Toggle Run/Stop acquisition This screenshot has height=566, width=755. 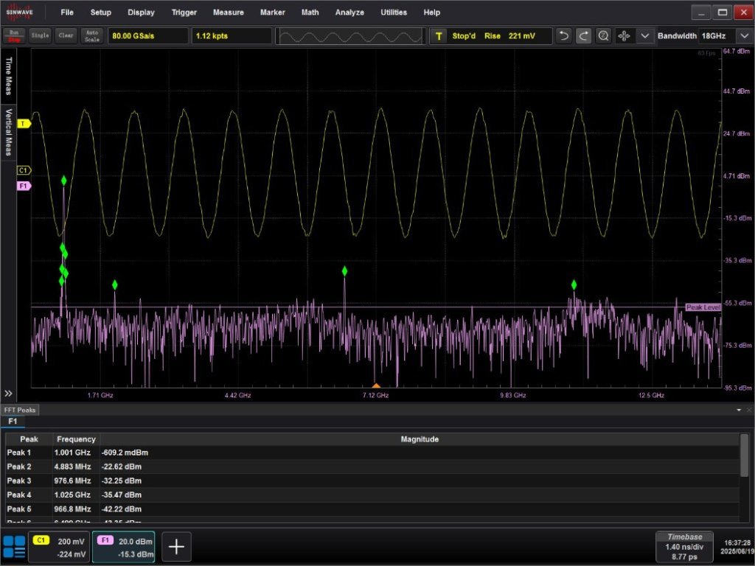pyautogui.click(x=13, y=35)
